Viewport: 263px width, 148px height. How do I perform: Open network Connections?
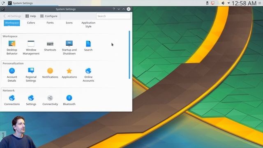pyautogui.click(x=12, y=100)
